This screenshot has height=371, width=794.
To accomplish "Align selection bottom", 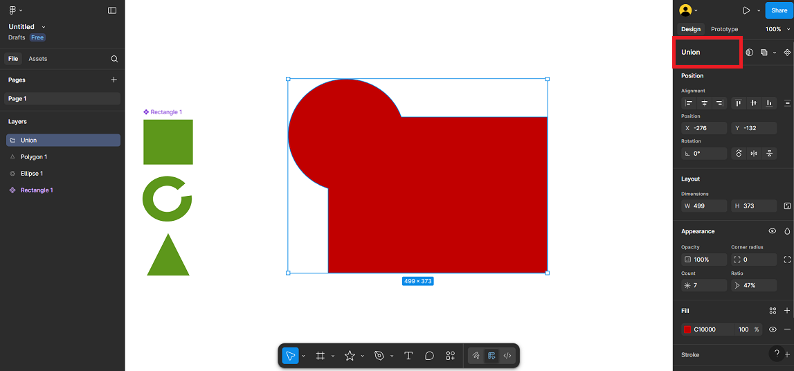I will tap(769, 103).
